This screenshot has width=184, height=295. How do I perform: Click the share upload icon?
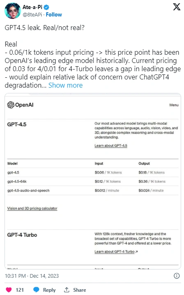(67, 290)
